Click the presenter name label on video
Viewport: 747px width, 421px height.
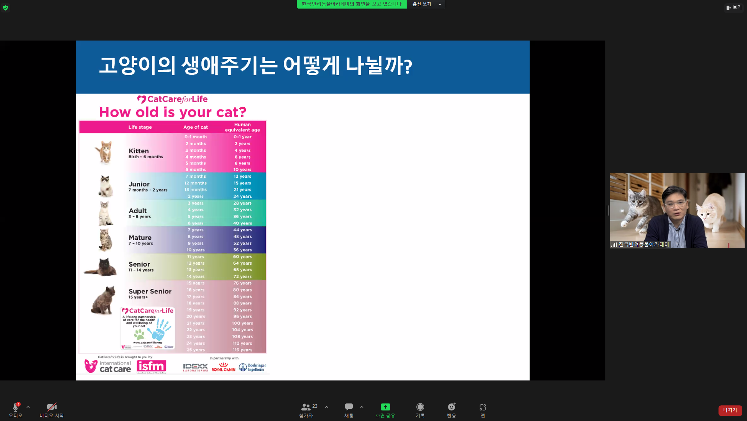point(644,244)
